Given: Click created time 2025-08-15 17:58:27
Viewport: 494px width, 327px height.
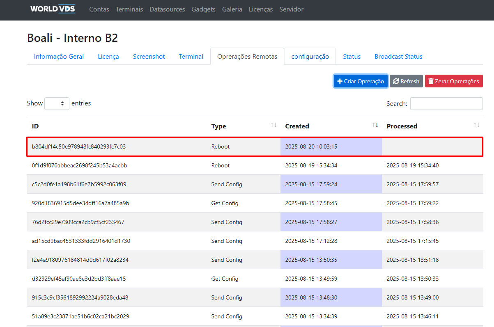Looking at the screenshot, I should (x=311, y=222).
